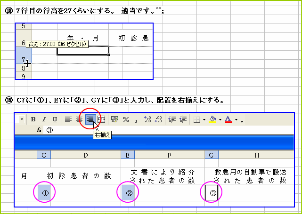Click the decrease indent icon

tap(172, 119)
